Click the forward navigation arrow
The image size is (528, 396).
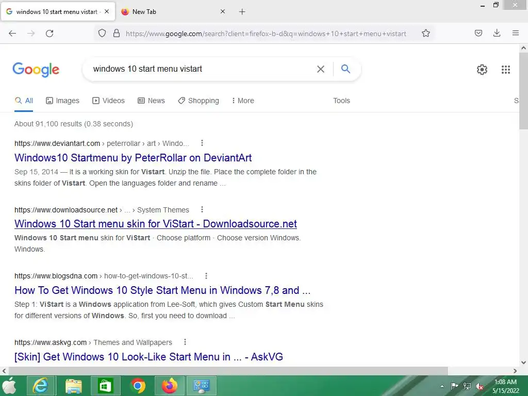(31, 34)
